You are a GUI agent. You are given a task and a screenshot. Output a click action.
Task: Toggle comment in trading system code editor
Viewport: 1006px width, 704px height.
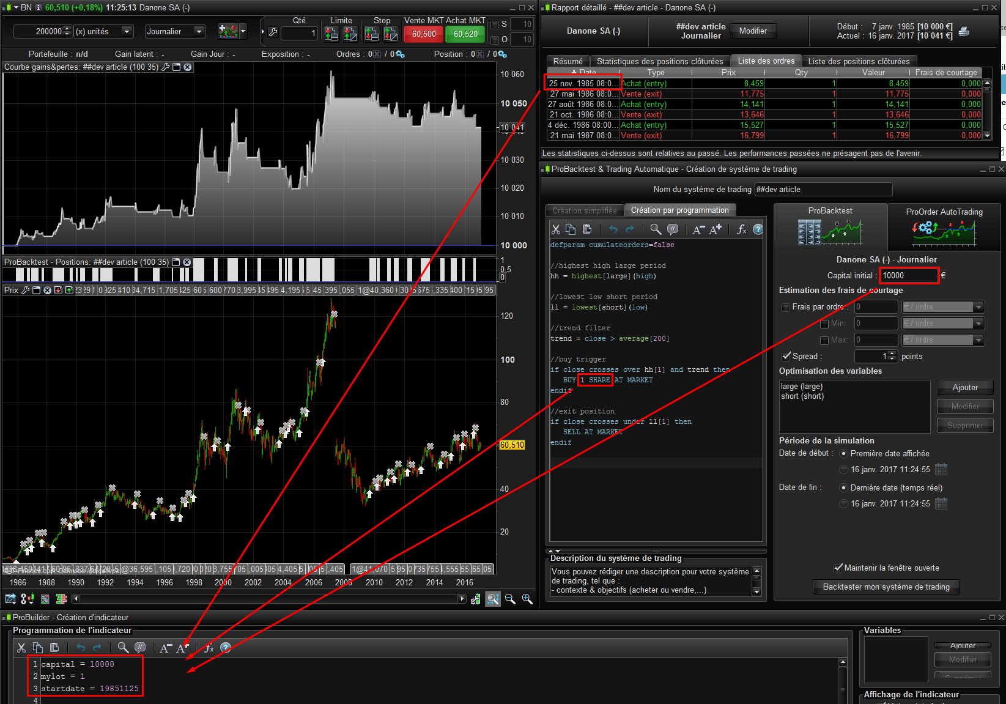(x=673, y=229)
